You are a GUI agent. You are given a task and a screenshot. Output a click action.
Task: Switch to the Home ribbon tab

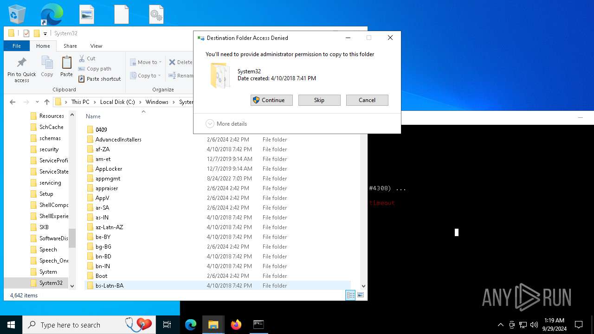click(43, 46)
